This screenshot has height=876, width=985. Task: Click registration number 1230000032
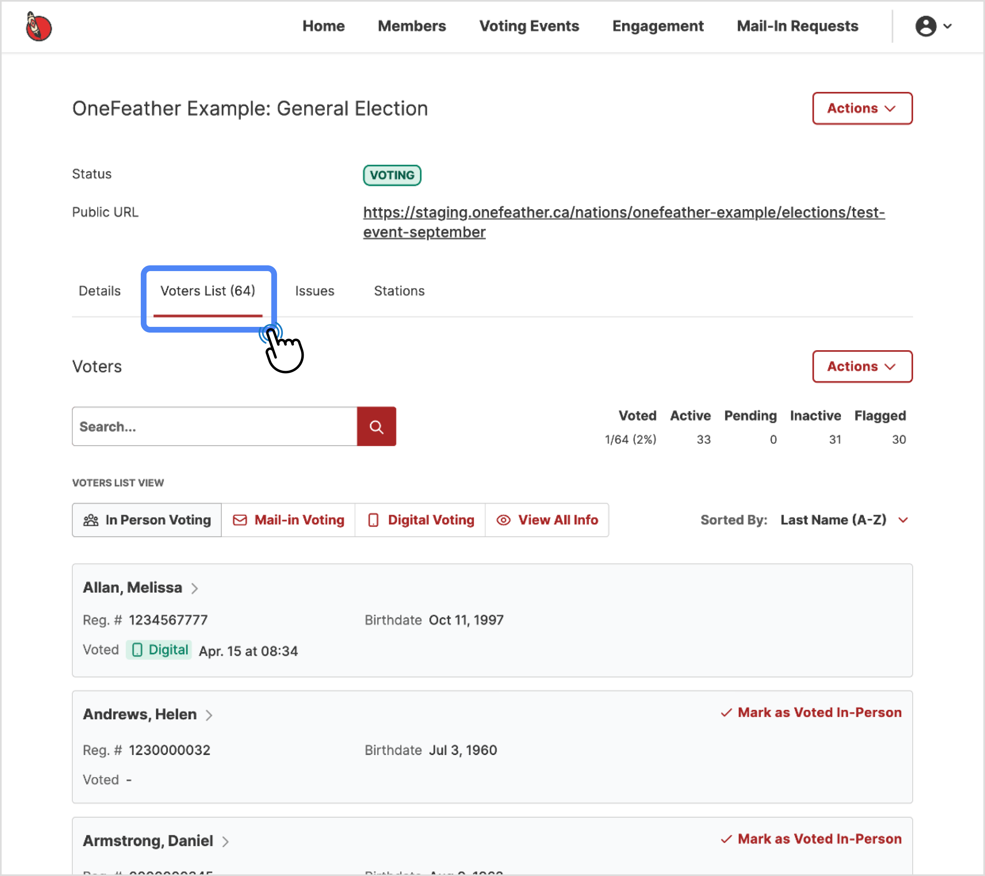click(170, 751)
